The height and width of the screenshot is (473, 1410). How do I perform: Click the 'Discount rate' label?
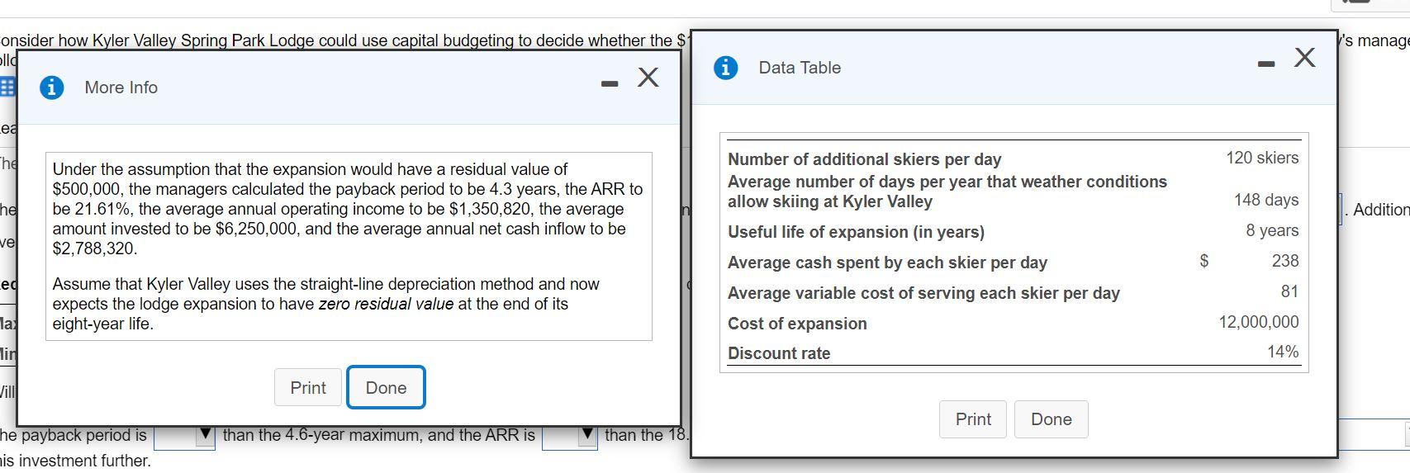pyautogui.click(x=779, y=353)
